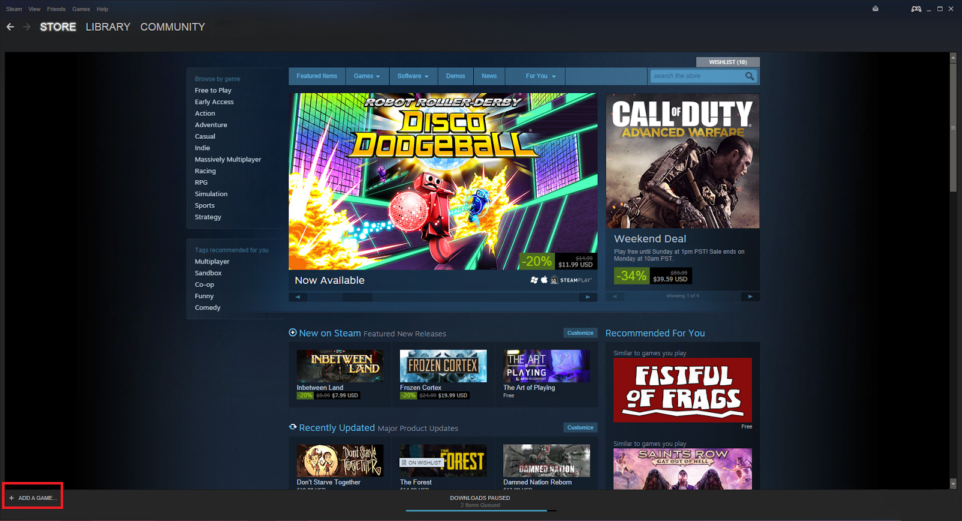Browse Racing genre
This screenshot has height=521, width=962.
pyautogui.click(x=205, y=171)
